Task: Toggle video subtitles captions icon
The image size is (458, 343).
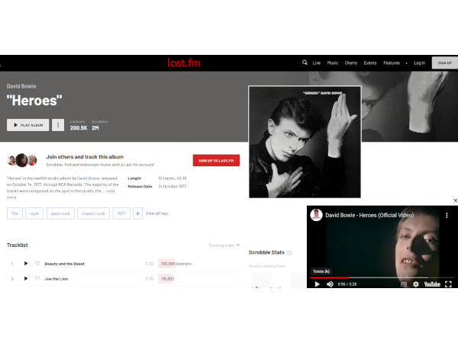Action: pos(404,284)
